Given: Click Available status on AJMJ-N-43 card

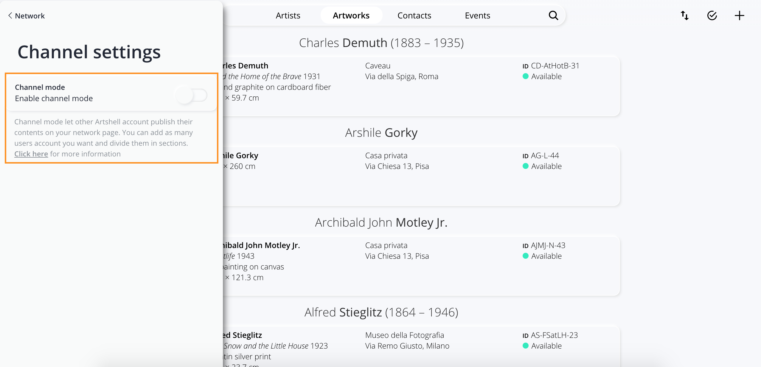Looking at the screenshot, I should (x=542, y=256).
